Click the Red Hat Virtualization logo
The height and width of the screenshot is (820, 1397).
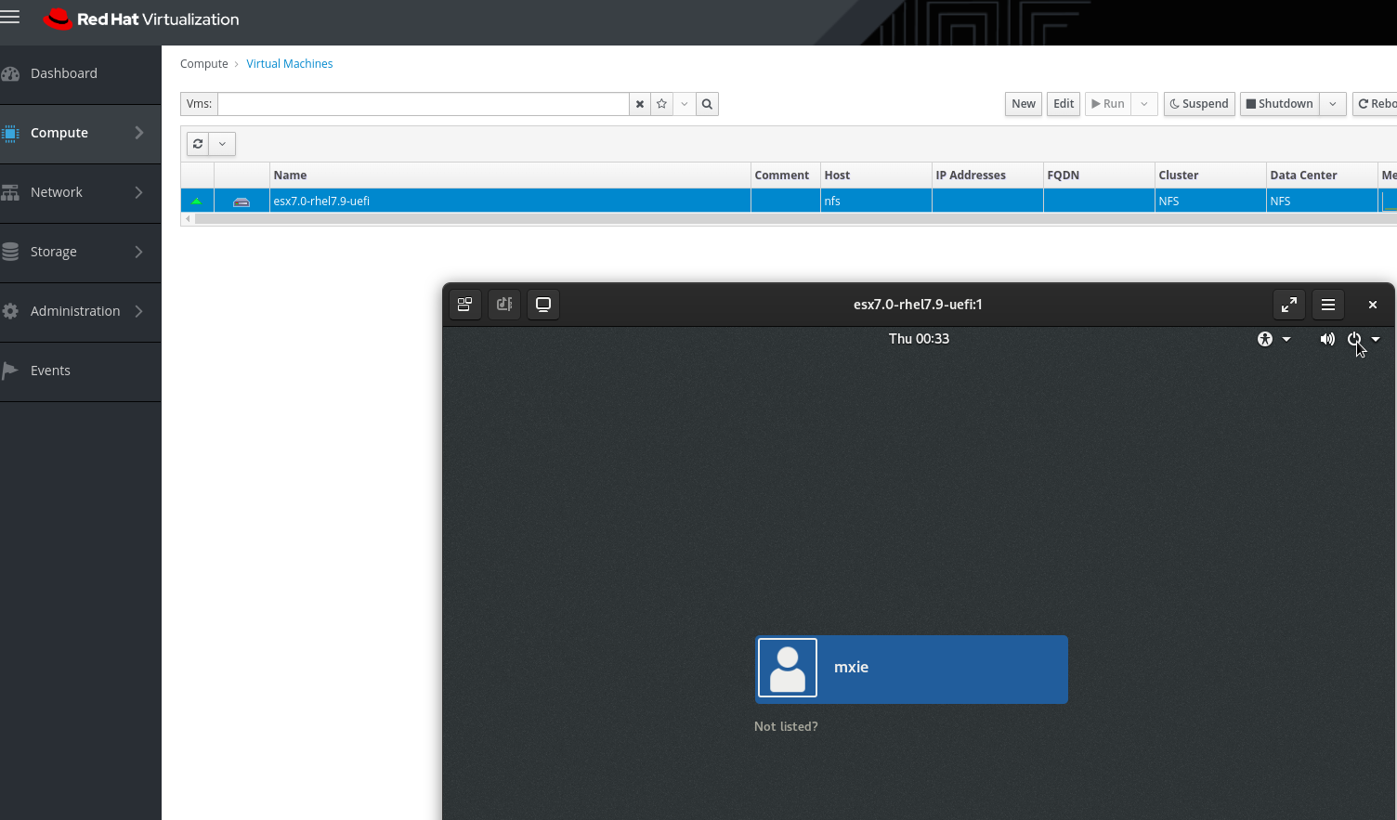click(141, 19)
